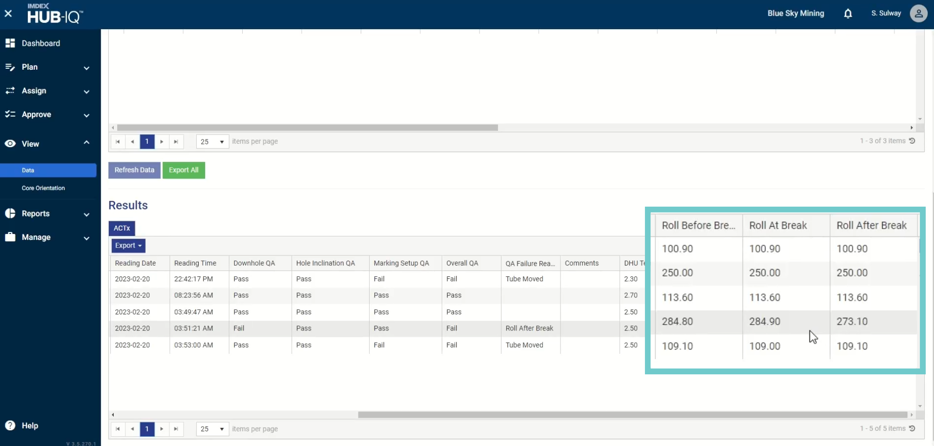Click page 1 in results pager
The height and width of the screenshot is (446, 934).
tap(147, 429)
